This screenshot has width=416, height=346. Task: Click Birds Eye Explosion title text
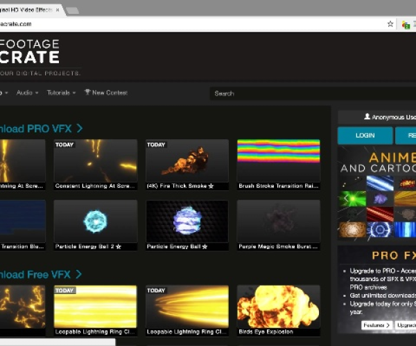click(x=266, y=332)
